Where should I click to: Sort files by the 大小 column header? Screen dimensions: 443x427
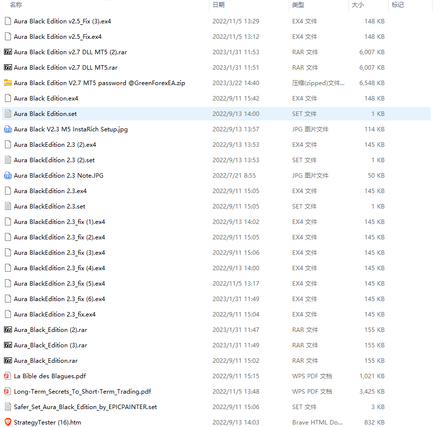[358, 5]
